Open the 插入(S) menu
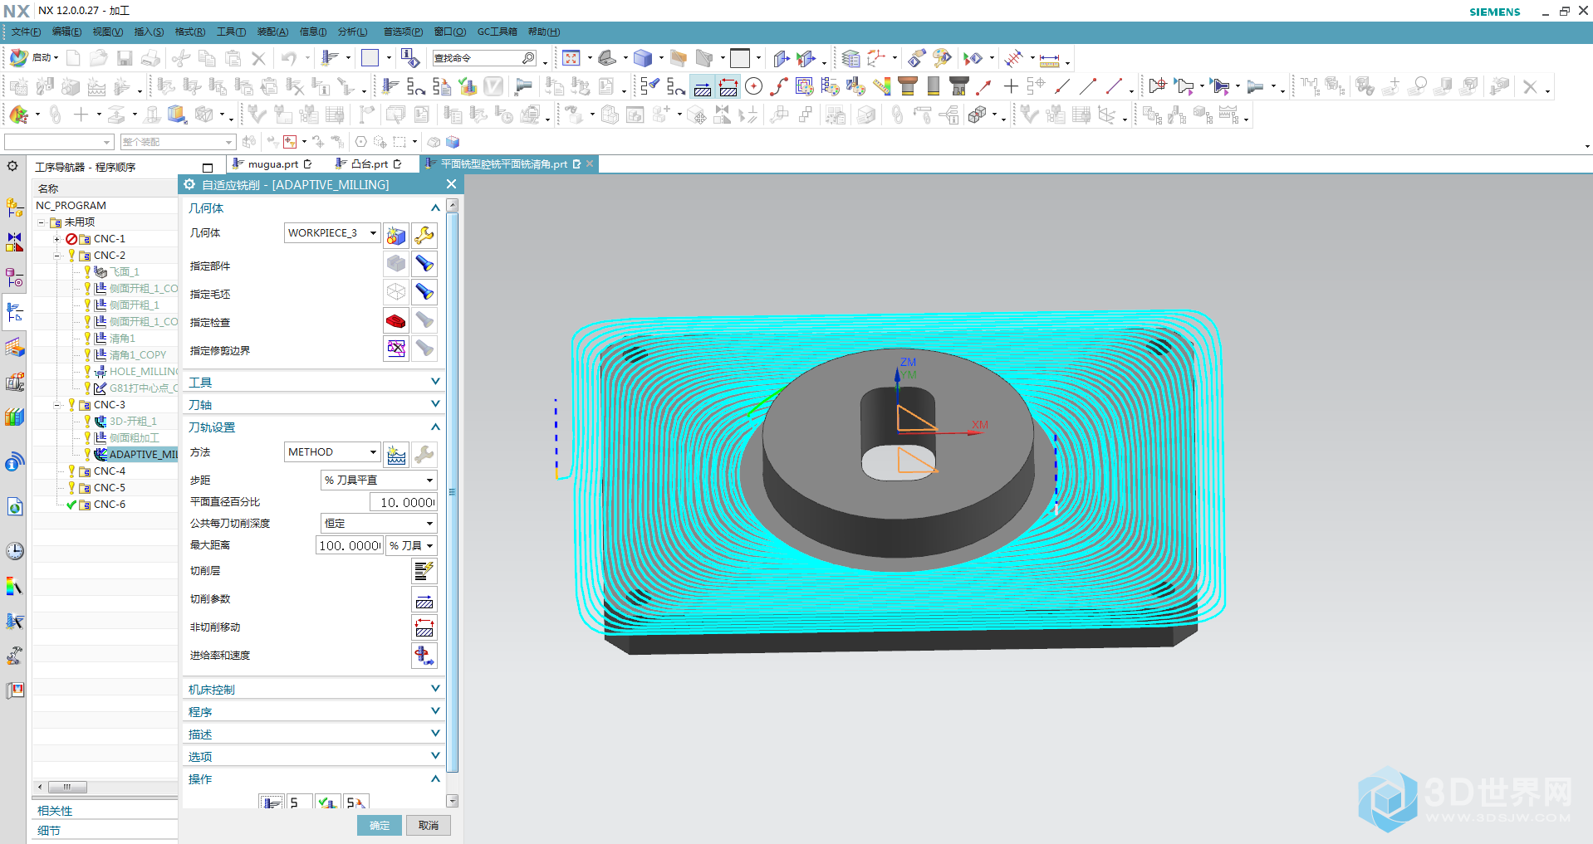 coord(149,32)
